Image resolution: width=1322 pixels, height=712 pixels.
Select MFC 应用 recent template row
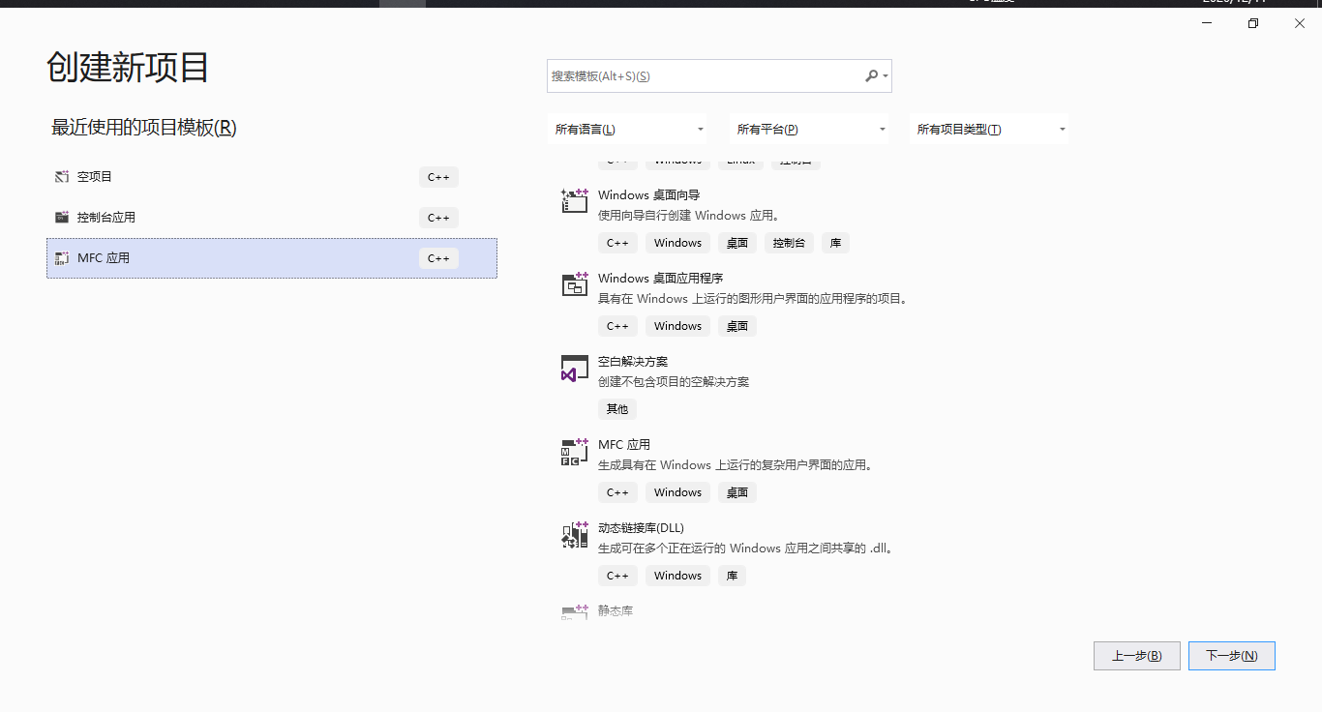coord(272,258)
